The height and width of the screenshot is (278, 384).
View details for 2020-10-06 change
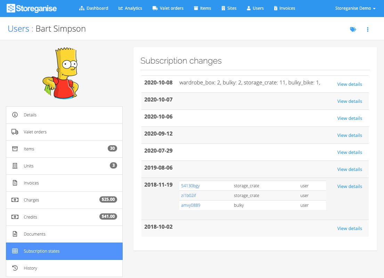(350, 118)
